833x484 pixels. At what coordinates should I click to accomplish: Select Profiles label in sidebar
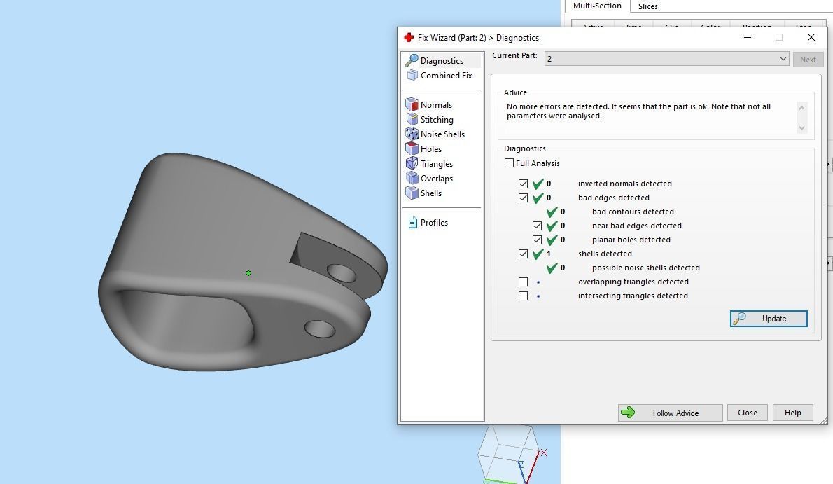[x=434, y=223]
